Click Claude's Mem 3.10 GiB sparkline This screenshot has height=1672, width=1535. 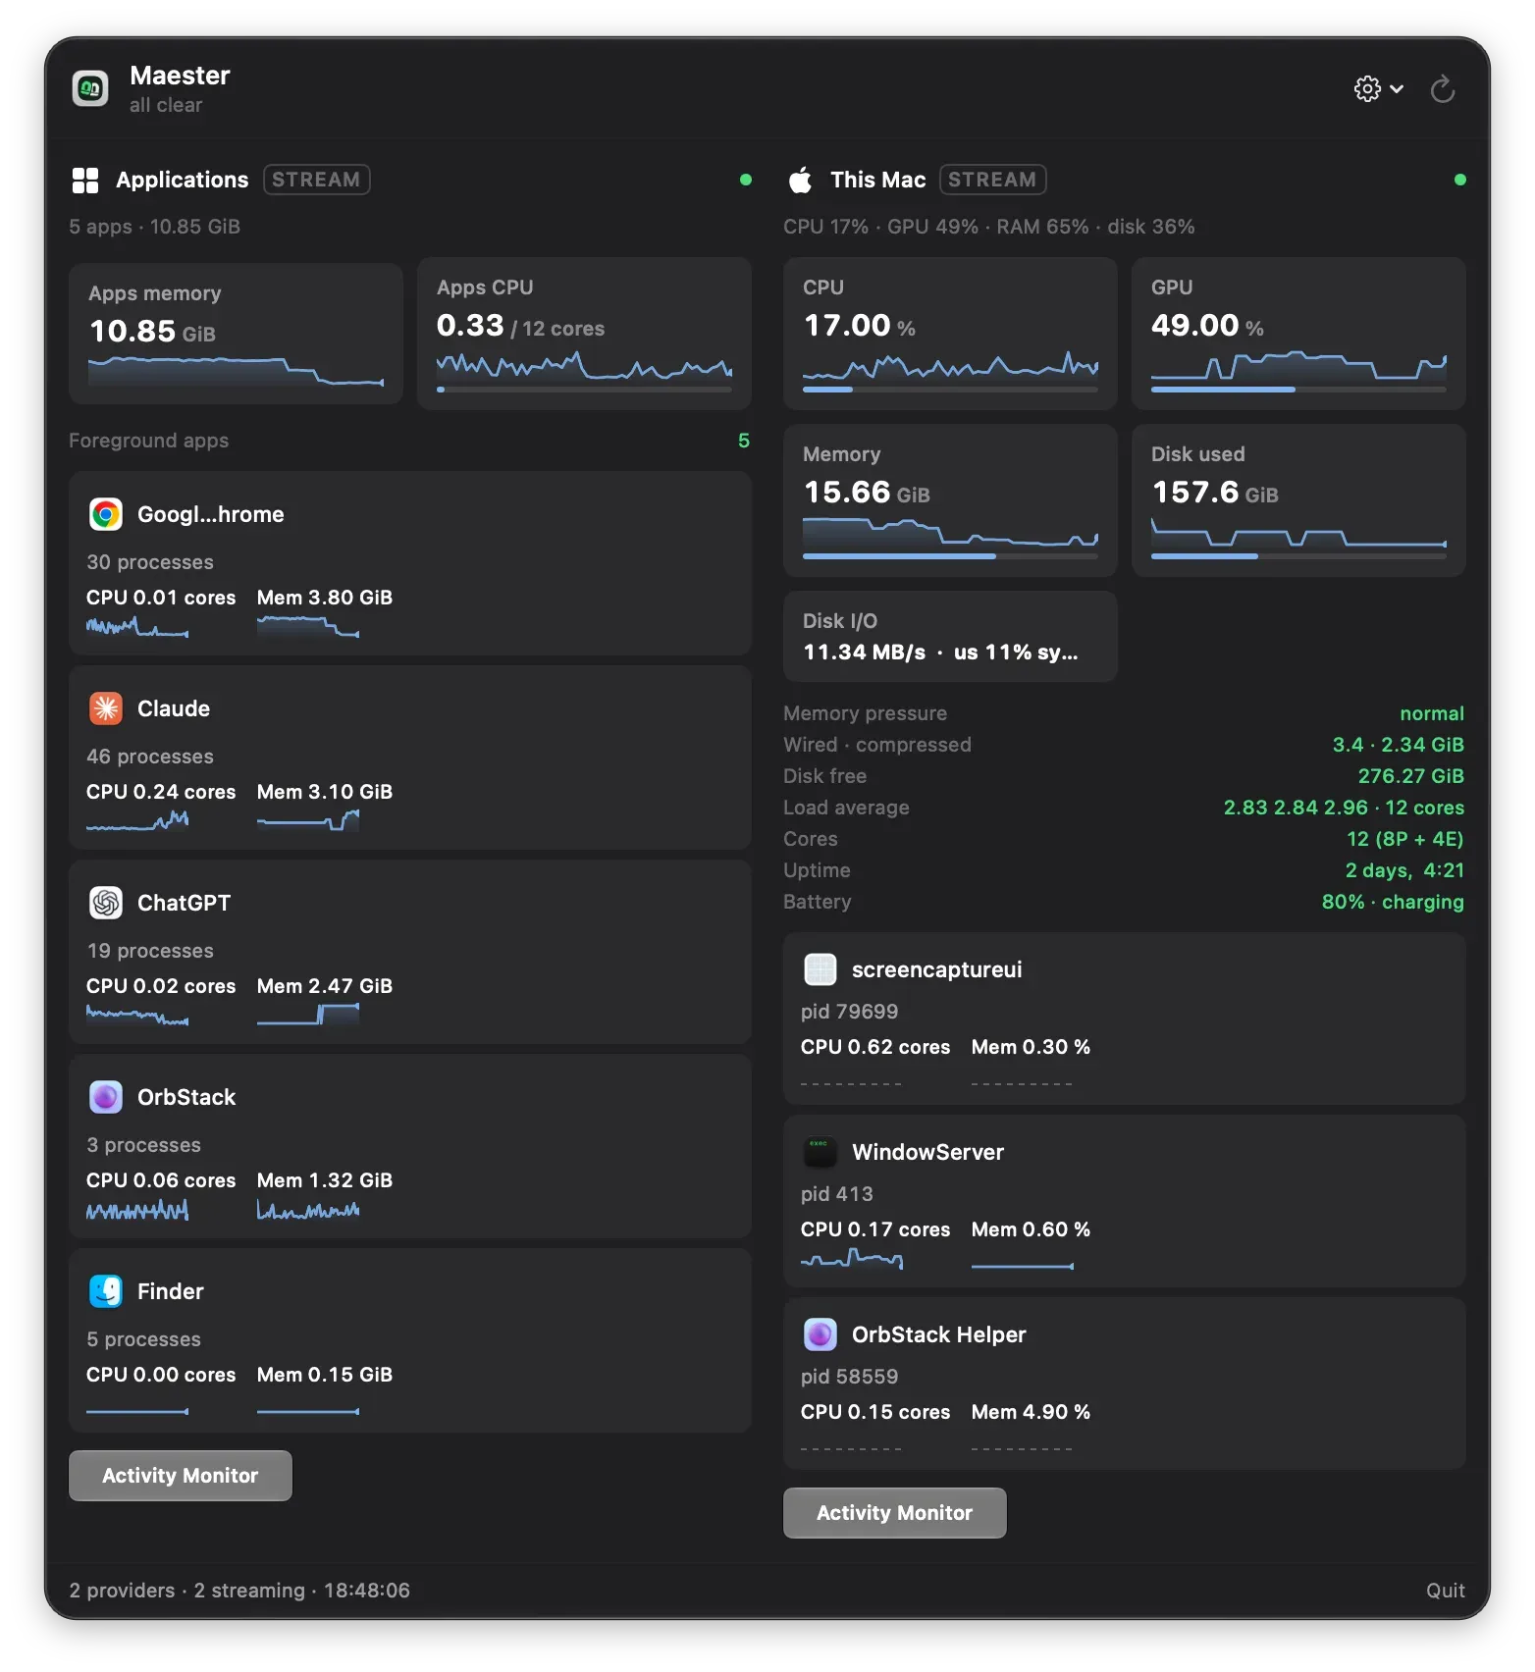[x=308, y=821]
